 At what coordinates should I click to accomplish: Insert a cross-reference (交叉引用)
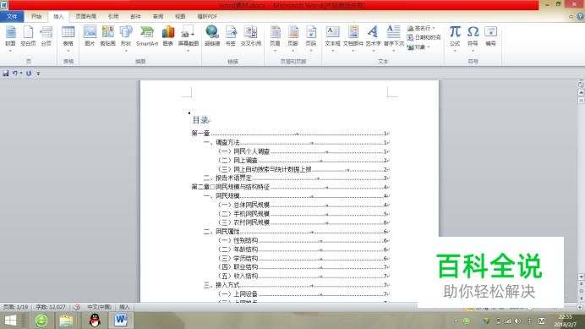coord(251,36)
